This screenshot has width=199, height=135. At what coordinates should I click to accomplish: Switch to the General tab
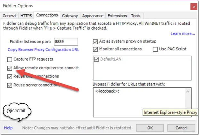click(x=9, y=16)
